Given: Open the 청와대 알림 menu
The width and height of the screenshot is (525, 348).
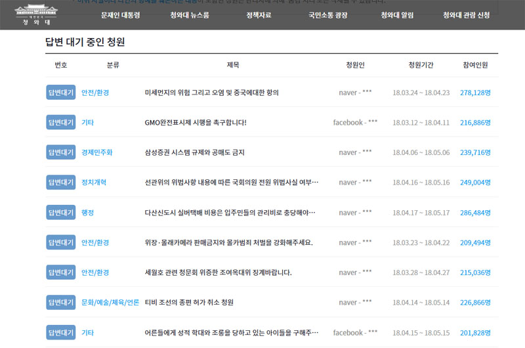Looking at the screenshot, I should tap(397, 15).
